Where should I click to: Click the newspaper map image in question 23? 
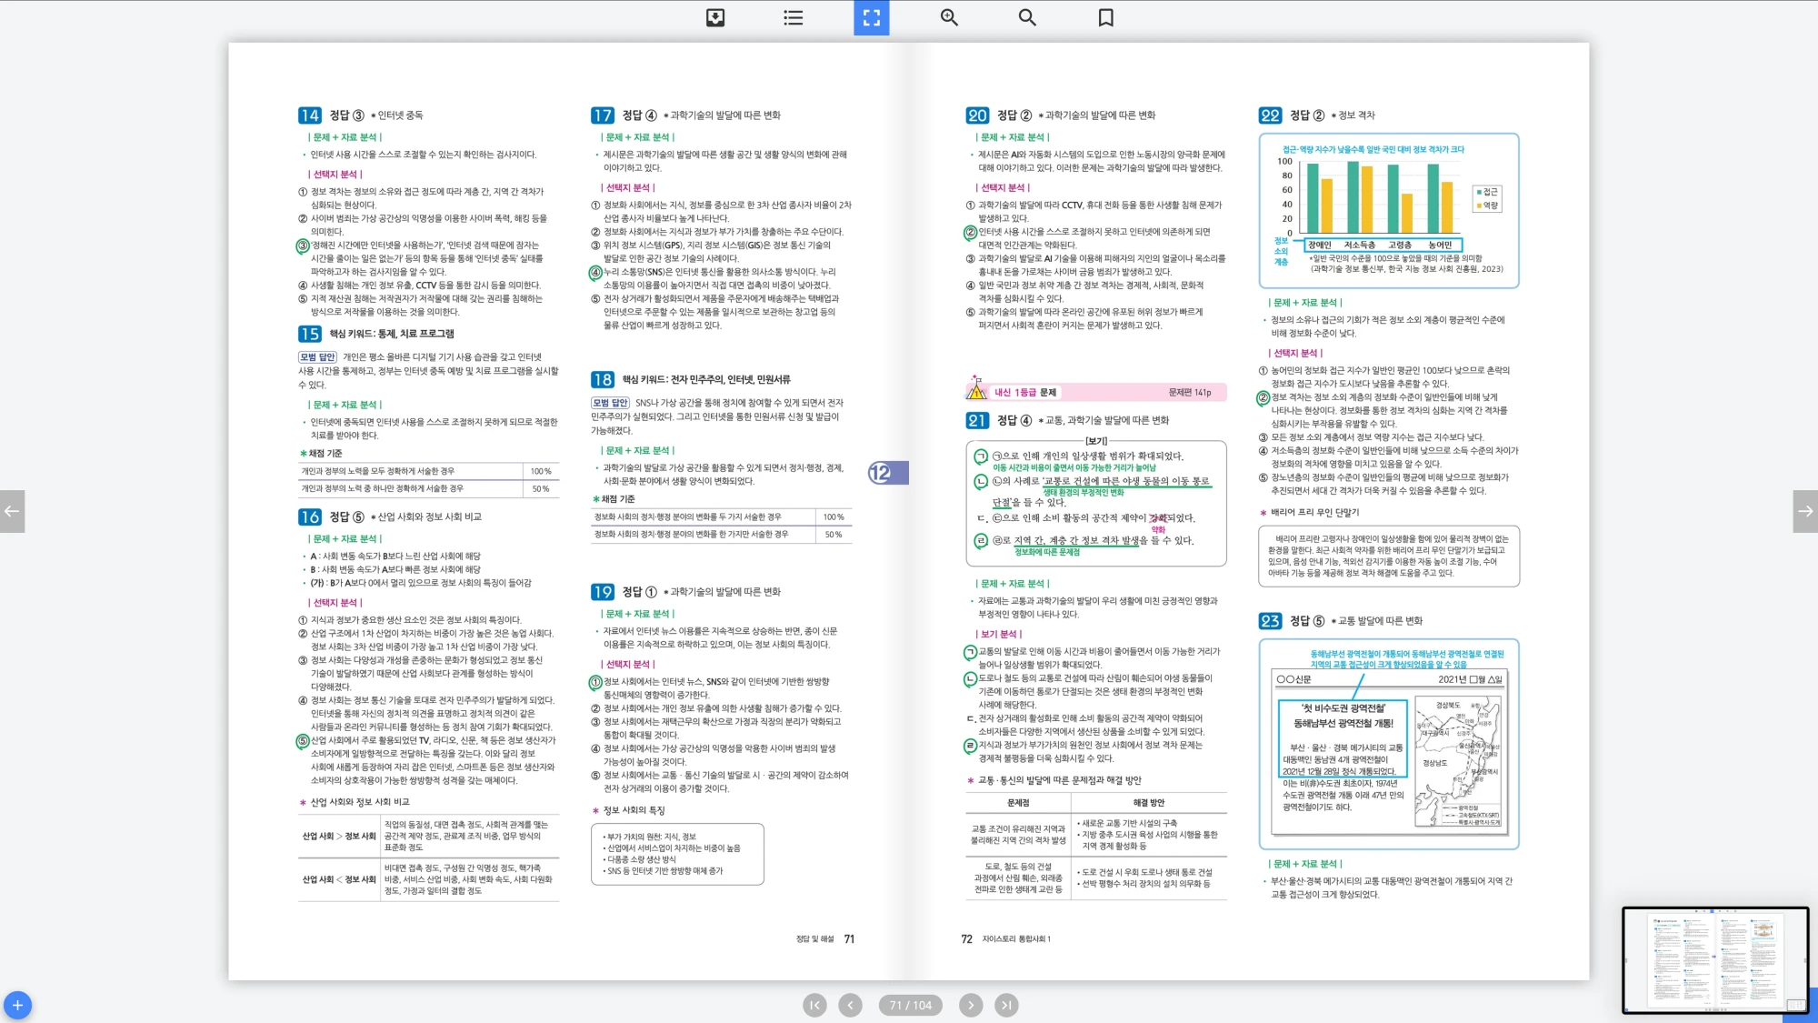click(1457, 762)
